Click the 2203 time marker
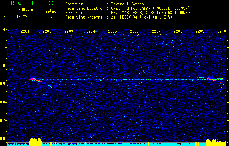 click(69, 31)
